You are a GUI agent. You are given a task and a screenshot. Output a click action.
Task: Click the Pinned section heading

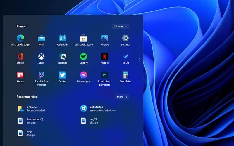point(21,26)
